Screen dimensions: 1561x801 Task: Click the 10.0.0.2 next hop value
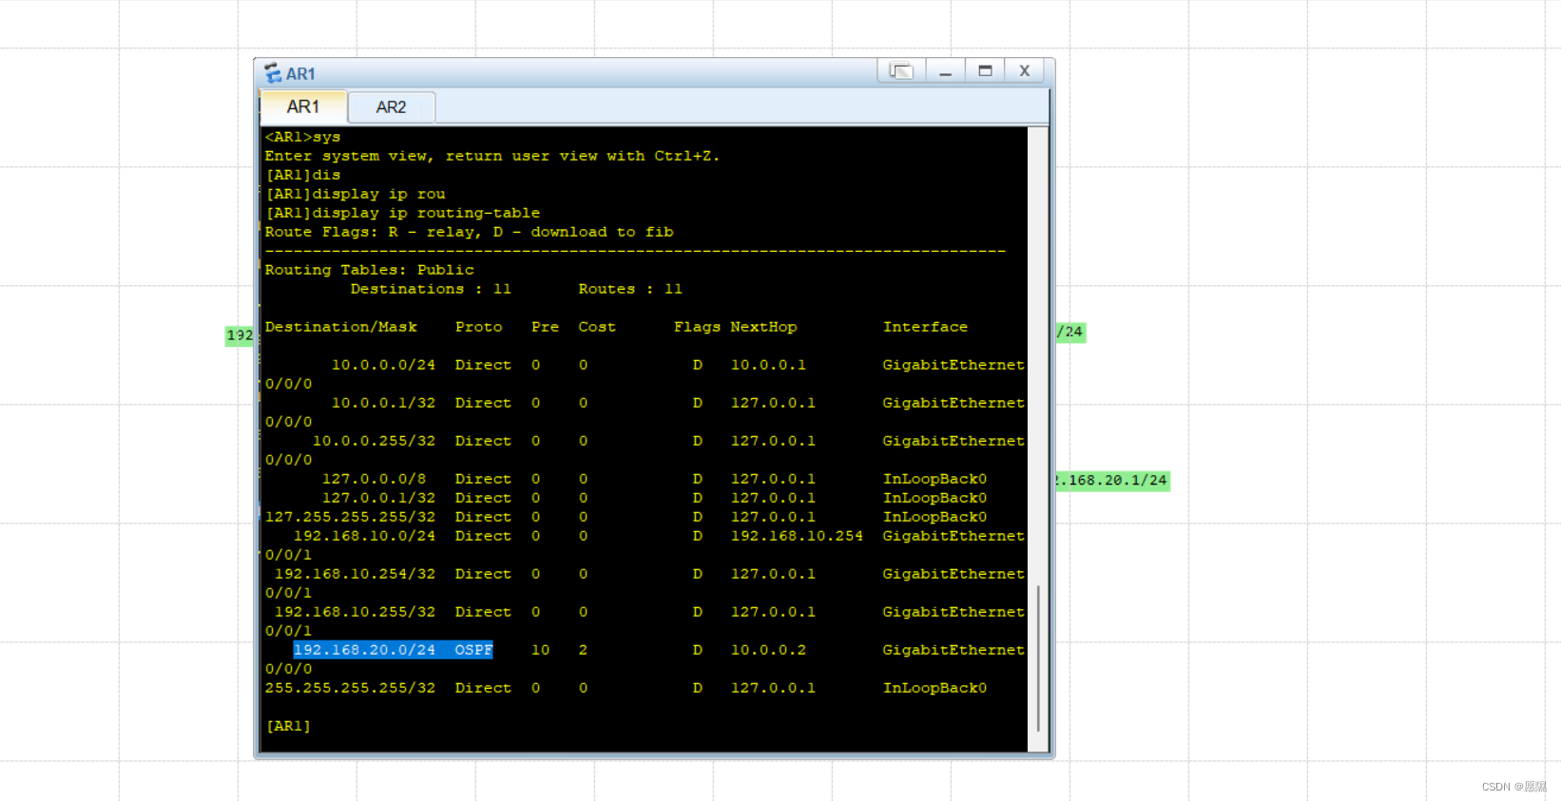(x=768, y=650)
